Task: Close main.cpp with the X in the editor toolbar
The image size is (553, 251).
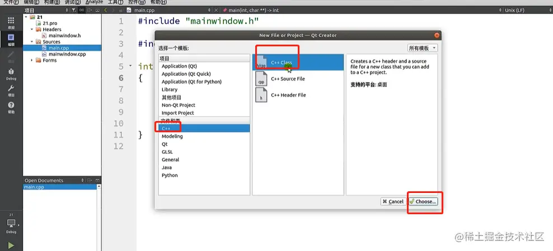Action: point(216,10)
